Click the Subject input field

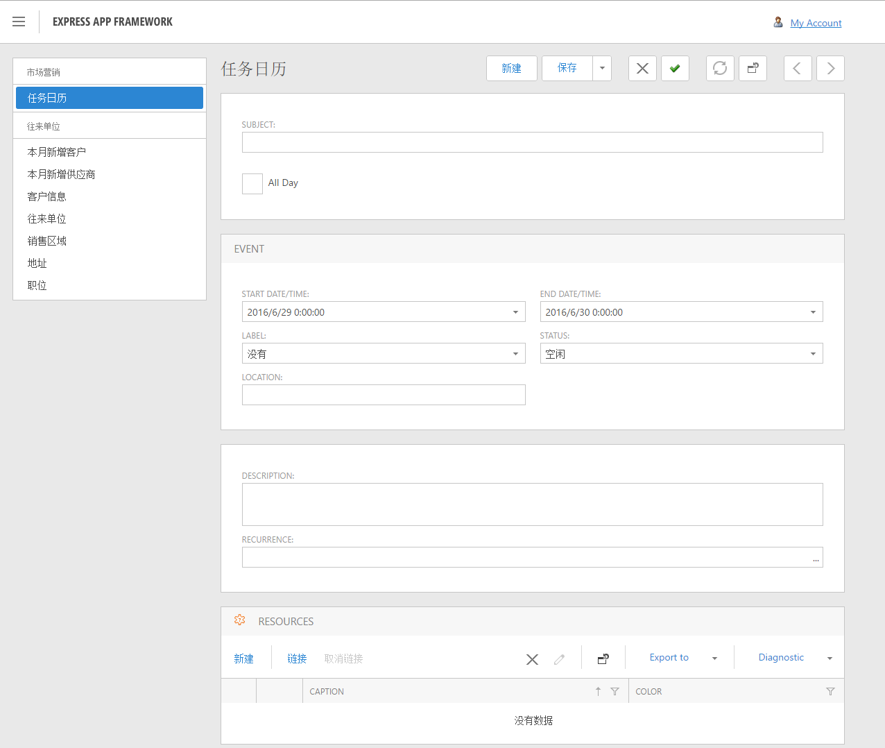click(533, 142)
